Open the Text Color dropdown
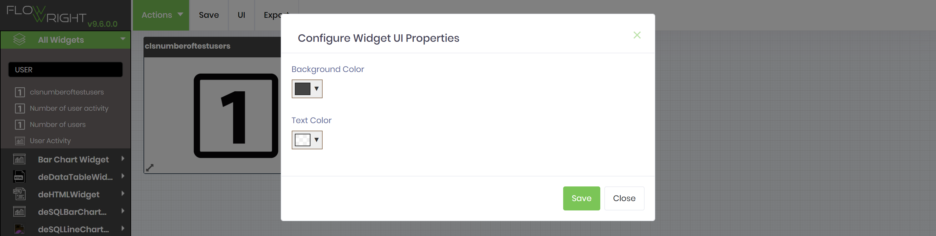This screenshot has height=236, width=936. 316,140
